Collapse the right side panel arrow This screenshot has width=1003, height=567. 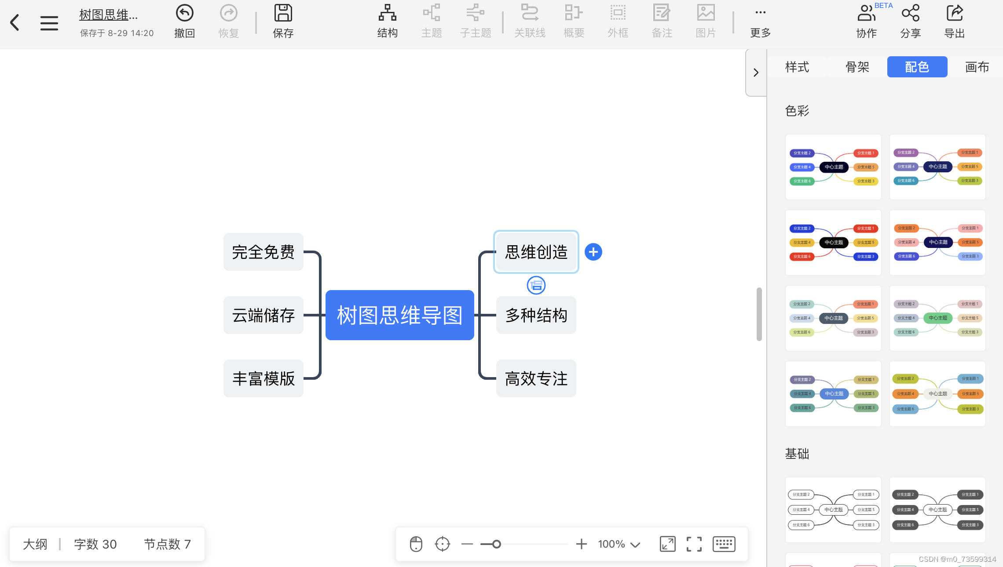point(756,73)
